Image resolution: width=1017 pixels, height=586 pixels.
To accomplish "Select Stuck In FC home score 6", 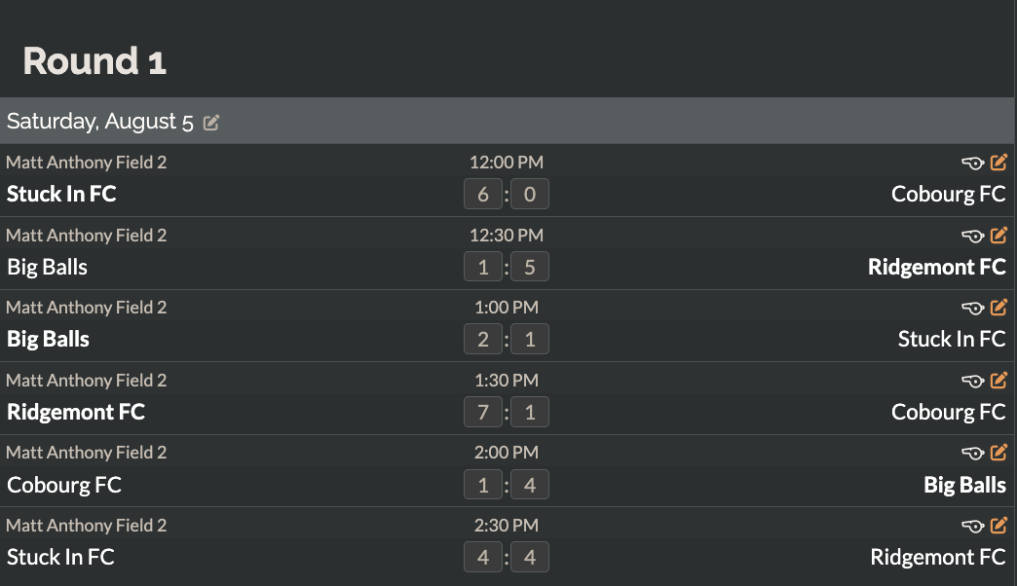I will click(483, 194).
